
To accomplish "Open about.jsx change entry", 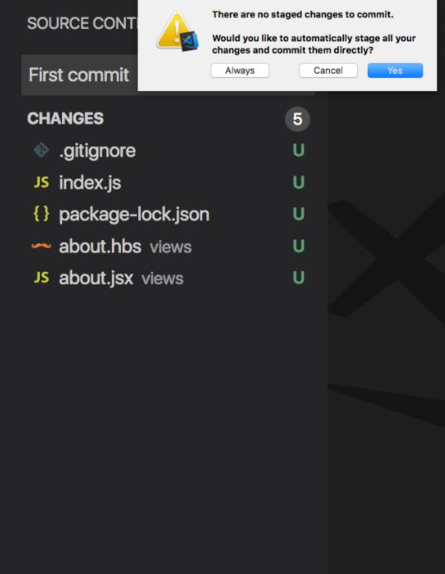I will [x=168, y=277].
